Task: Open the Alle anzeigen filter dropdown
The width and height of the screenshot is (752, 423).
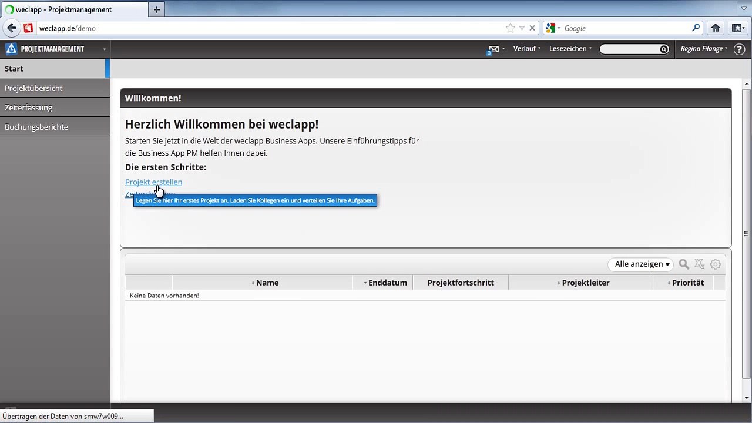Action: point(642,264)
